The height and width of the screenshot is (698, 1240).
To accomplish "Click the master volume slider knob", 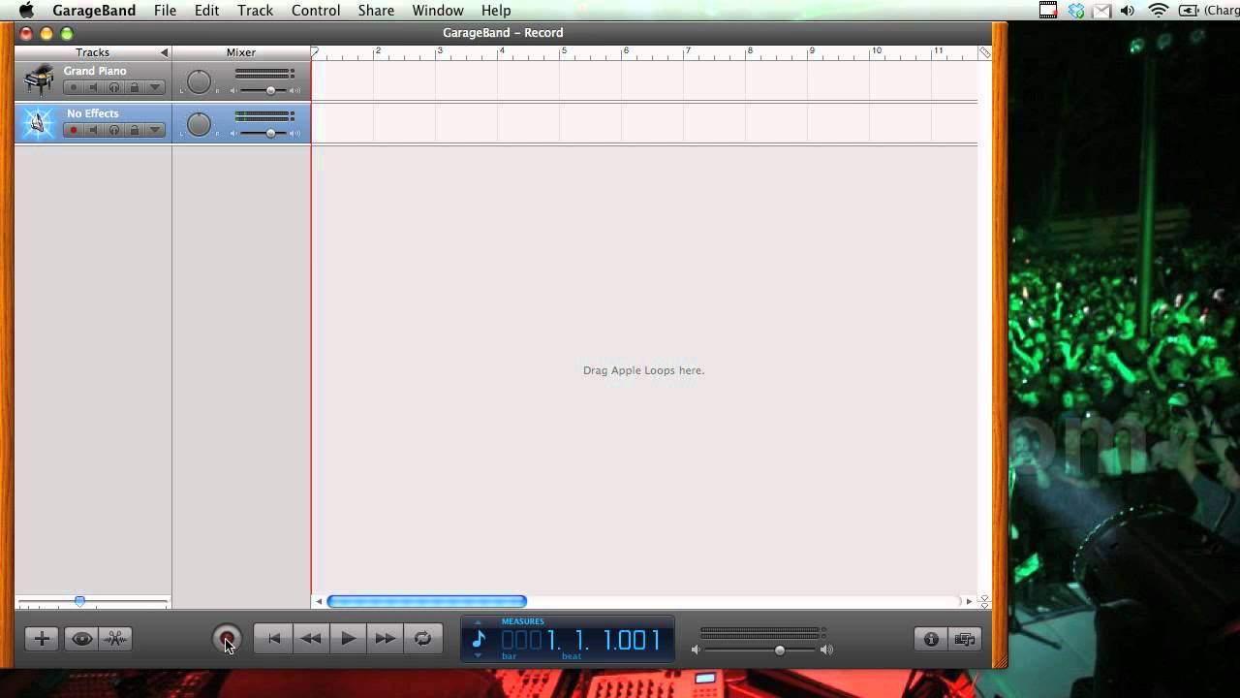I will [780, 650].
